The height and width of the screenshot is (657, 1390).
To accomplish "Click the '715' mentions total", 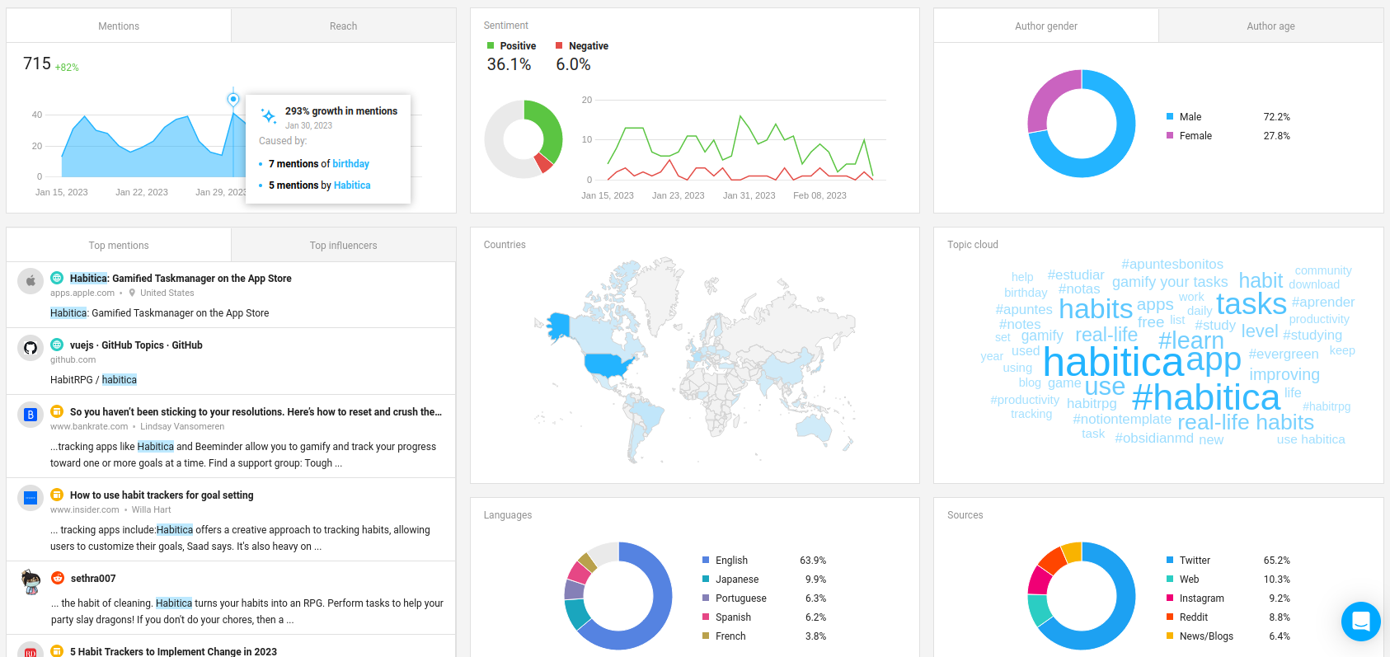I will [x=37, y=63].
